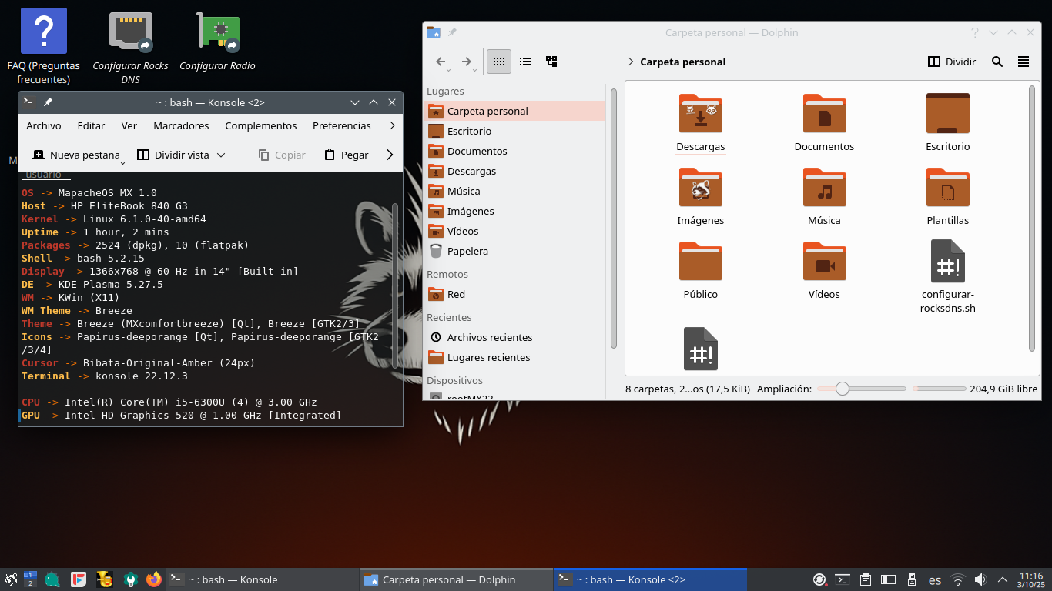Open the es keyboard layout indicator
The height and width of the screenshot is (591, 1052).
[935, 579]
